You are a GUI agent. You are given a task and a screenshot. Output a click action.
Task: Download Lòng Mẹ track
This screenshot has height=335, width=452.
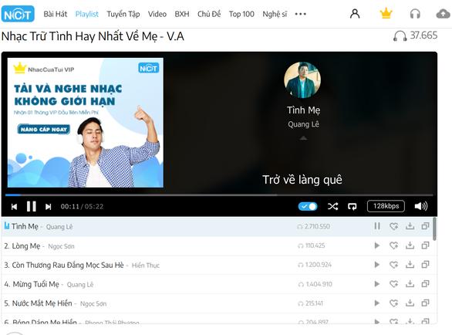(410, 245)
